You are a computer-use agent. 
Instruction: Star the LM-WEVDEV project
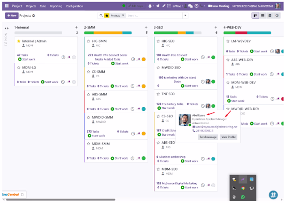228,41
